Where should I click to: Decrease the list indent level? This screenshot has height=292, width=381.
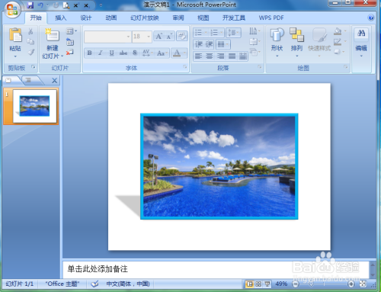198,44
